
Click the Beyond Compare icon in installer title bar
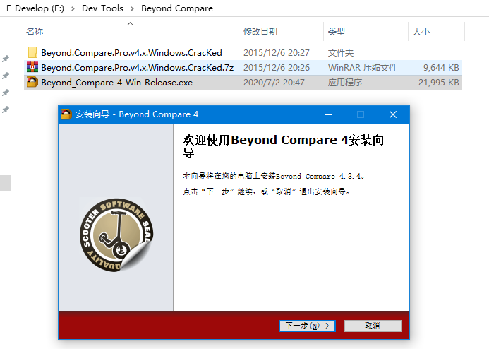coord(66,114)
